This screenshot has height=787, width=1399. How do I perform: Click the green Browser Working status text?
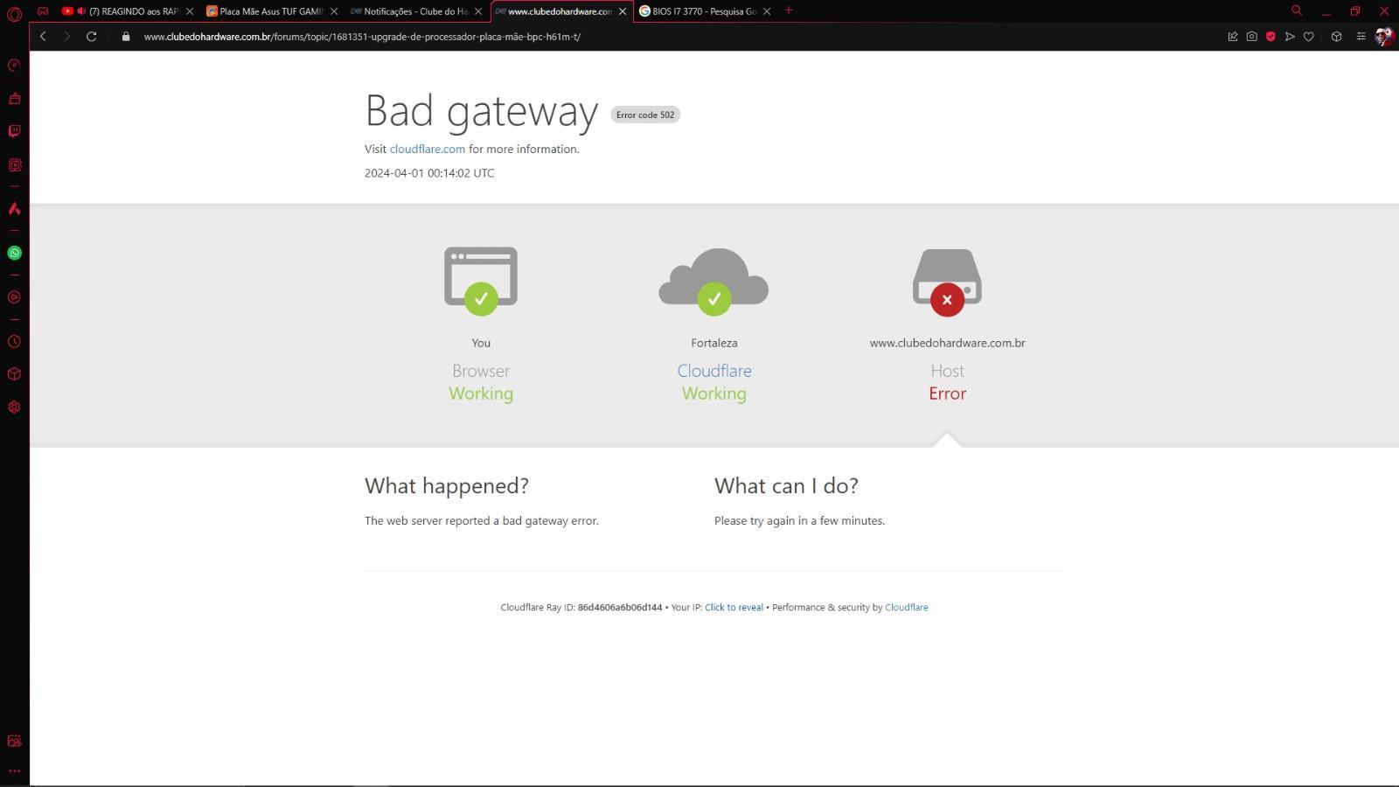[x=481, y=393]
